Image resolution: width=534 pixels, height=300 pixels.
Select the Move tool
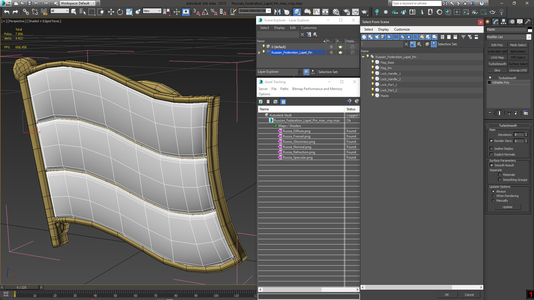(x=111, y=12)
